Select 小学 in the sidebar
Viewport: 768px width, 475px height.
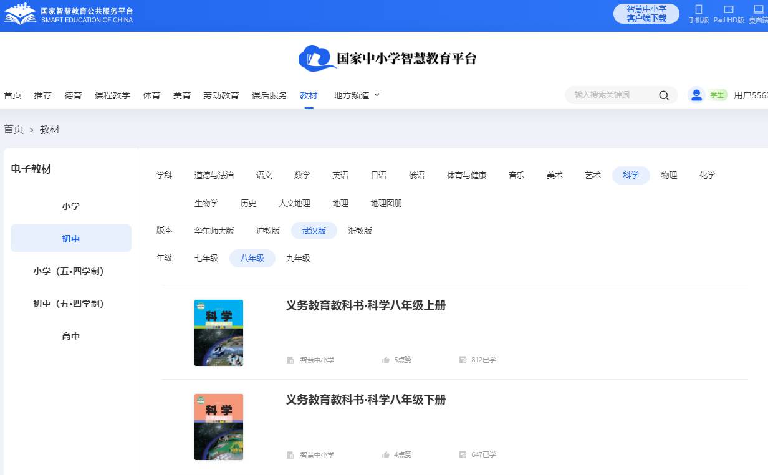pos(71,206)
